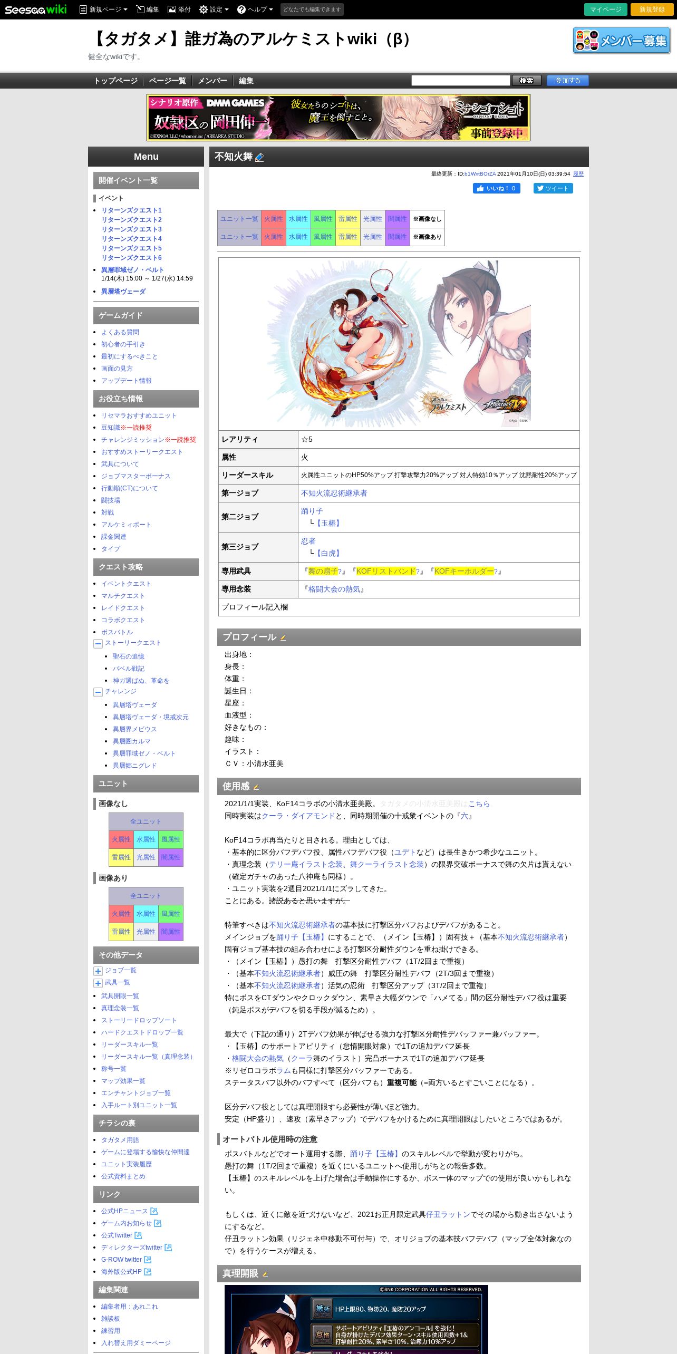Select 編集 in the grey nav bar
Image resolution: width=677 pixels, height=1354 pixels.
click(246, 81)
